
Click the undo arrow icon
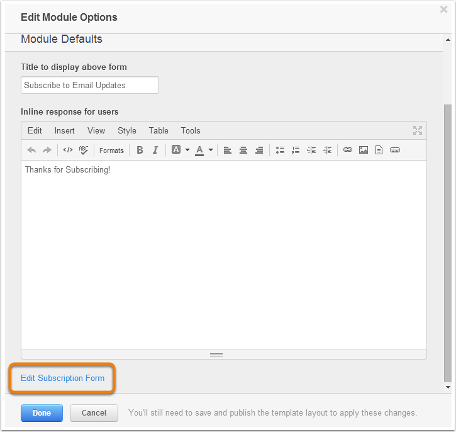pyautogui.click(x=31, y=151)
